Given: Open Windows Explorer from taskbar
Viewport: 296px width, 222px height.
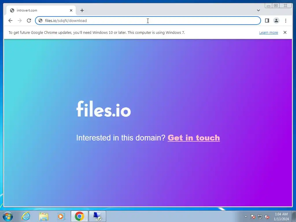Looking at the screenshot, I should point(44,216).
